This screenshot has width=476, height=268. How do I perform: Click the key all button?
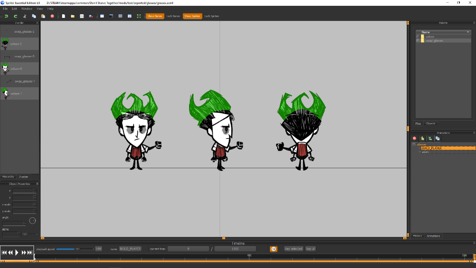click(311, 249)
